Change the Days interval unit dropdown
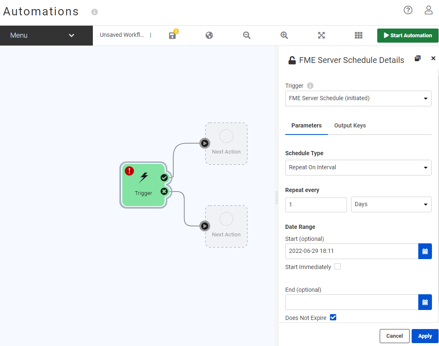 [391, 204]
